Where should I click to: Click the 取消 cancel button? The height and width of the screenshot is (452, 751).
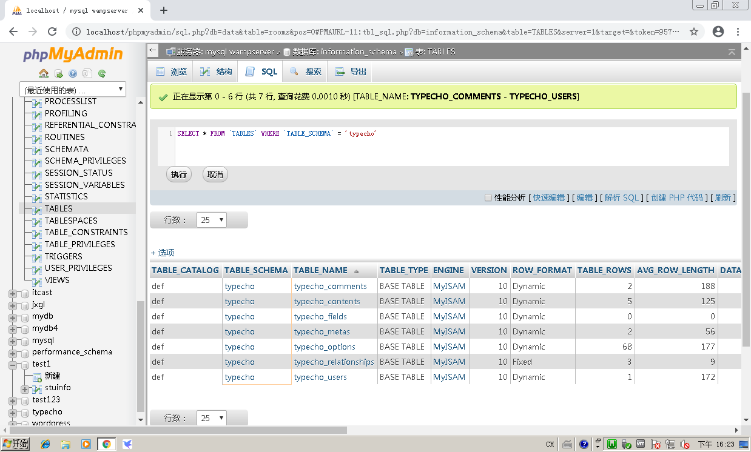(x=215, y=174)
